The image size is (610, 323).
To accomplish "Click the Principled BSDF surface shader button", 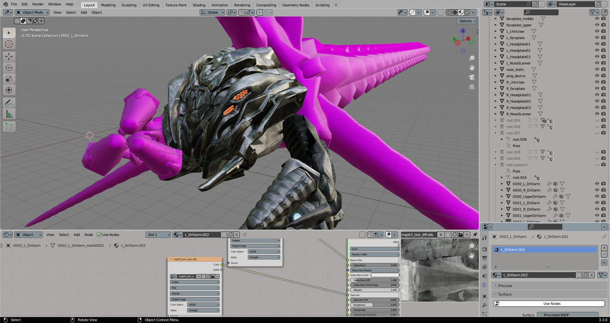I will point(567,315).
